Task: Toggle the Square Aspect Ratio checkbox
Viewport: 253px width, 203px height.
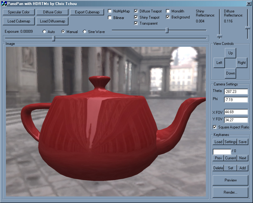Action: coord(215,127)
